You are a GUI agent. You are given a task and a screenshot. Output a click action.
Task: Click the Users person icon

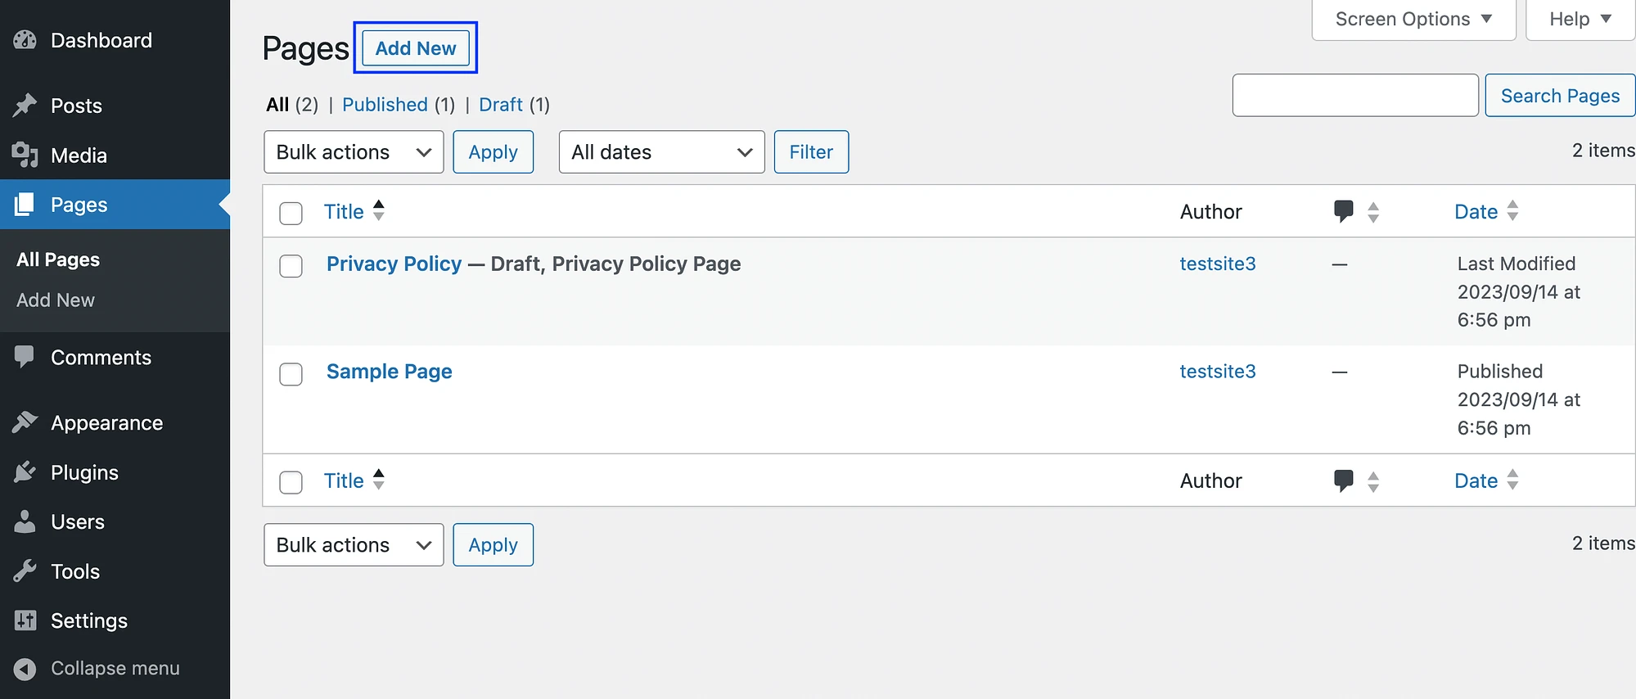[x=25, y=521]
